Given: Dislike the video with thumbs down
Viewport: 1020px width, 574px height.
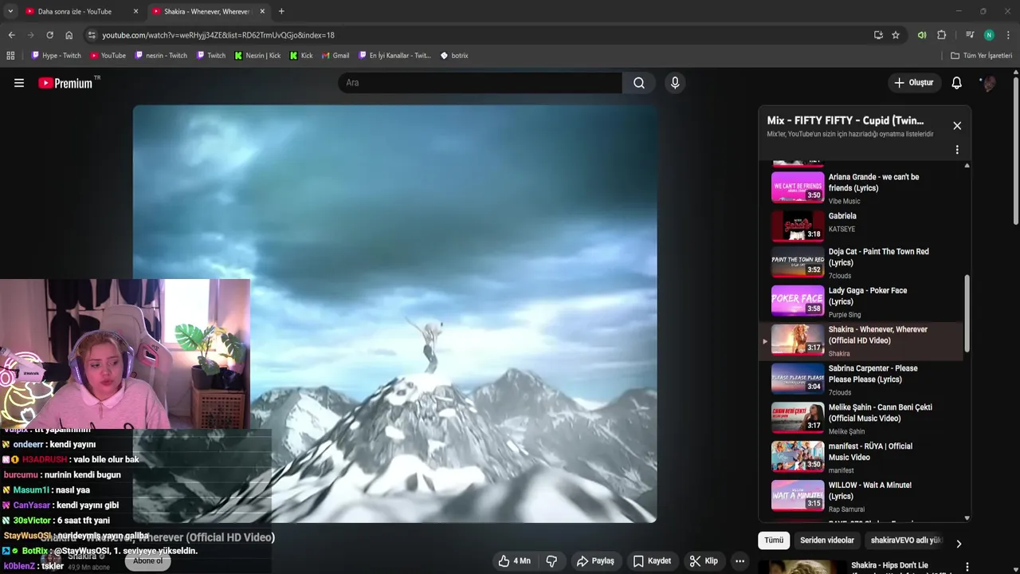Looking at the screenshot, I should [x=551, y=561].
